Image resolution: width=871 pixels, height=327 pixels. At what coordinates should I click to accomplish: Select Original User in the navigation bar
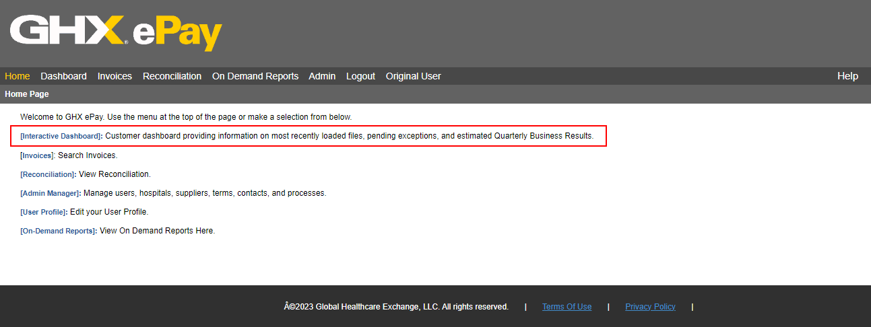coord(413,76)
